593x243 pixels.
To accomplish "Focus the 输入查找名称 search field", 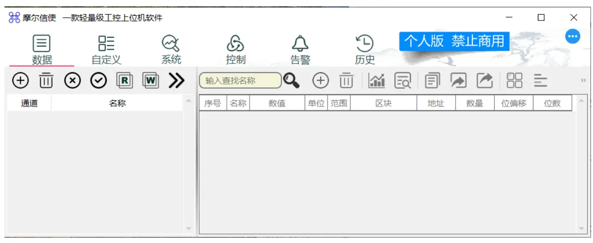I will click(x=240, y=80).
